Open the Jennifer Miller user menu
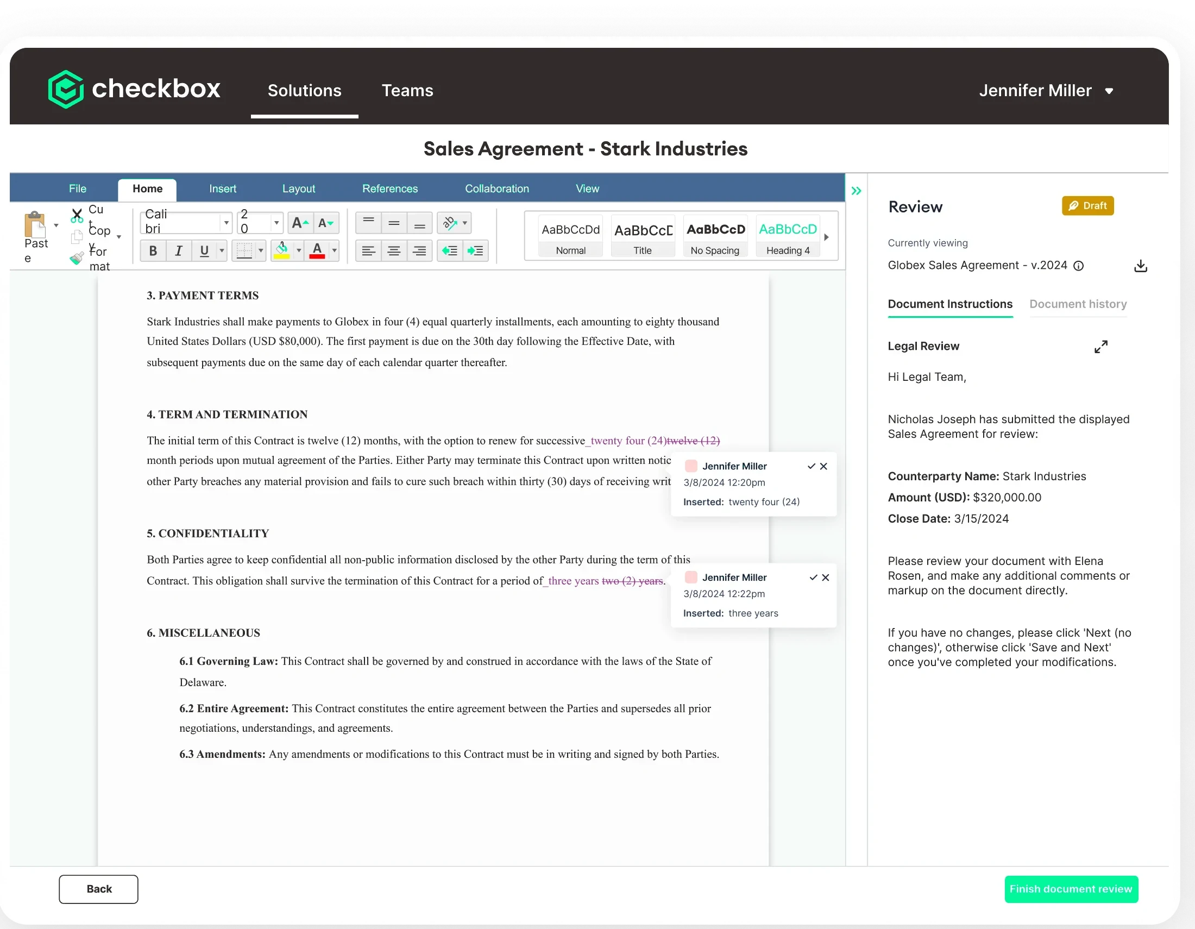Screen dimensions: 1195x929 [x=1046, y=90]
